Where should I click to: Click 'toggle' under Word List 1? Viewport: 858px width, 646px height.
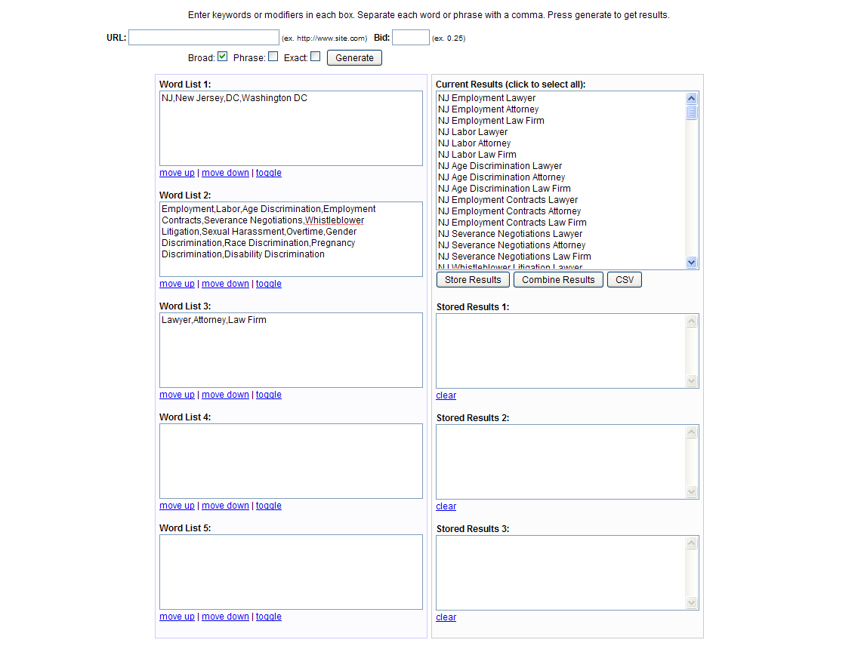point(269,173)
